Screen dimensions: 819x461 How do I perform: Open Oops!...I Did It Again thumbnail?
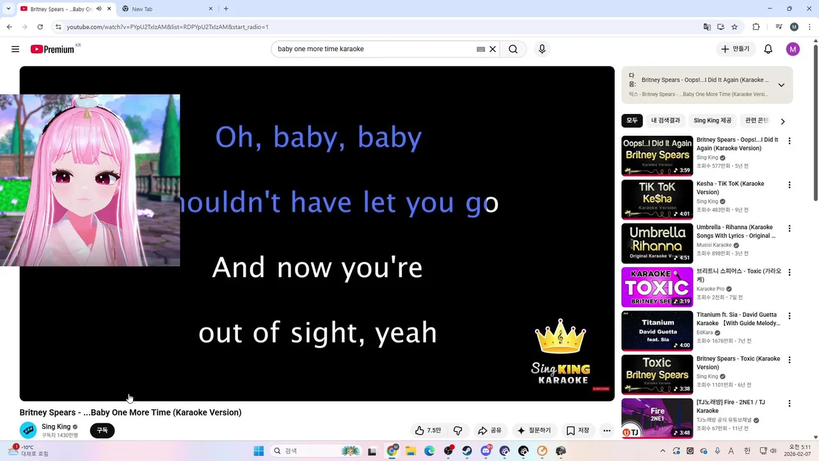657,156
